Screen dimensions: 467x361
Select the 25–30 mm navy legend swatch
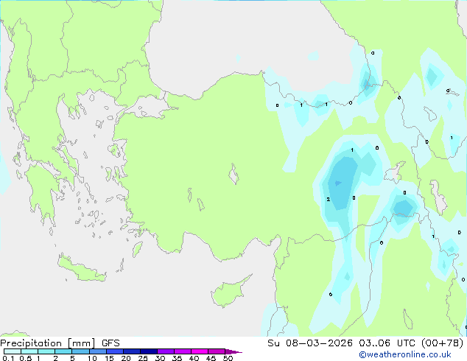click(148, 351)
